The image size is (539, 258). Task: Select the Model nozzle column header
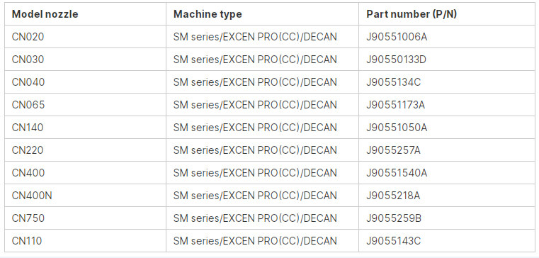(45, 14)
